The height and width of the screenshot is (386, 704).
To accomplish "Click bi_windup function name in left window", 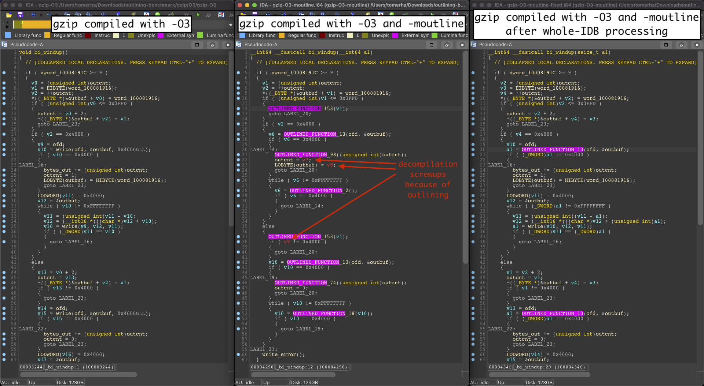I will [x=48, y=52].
